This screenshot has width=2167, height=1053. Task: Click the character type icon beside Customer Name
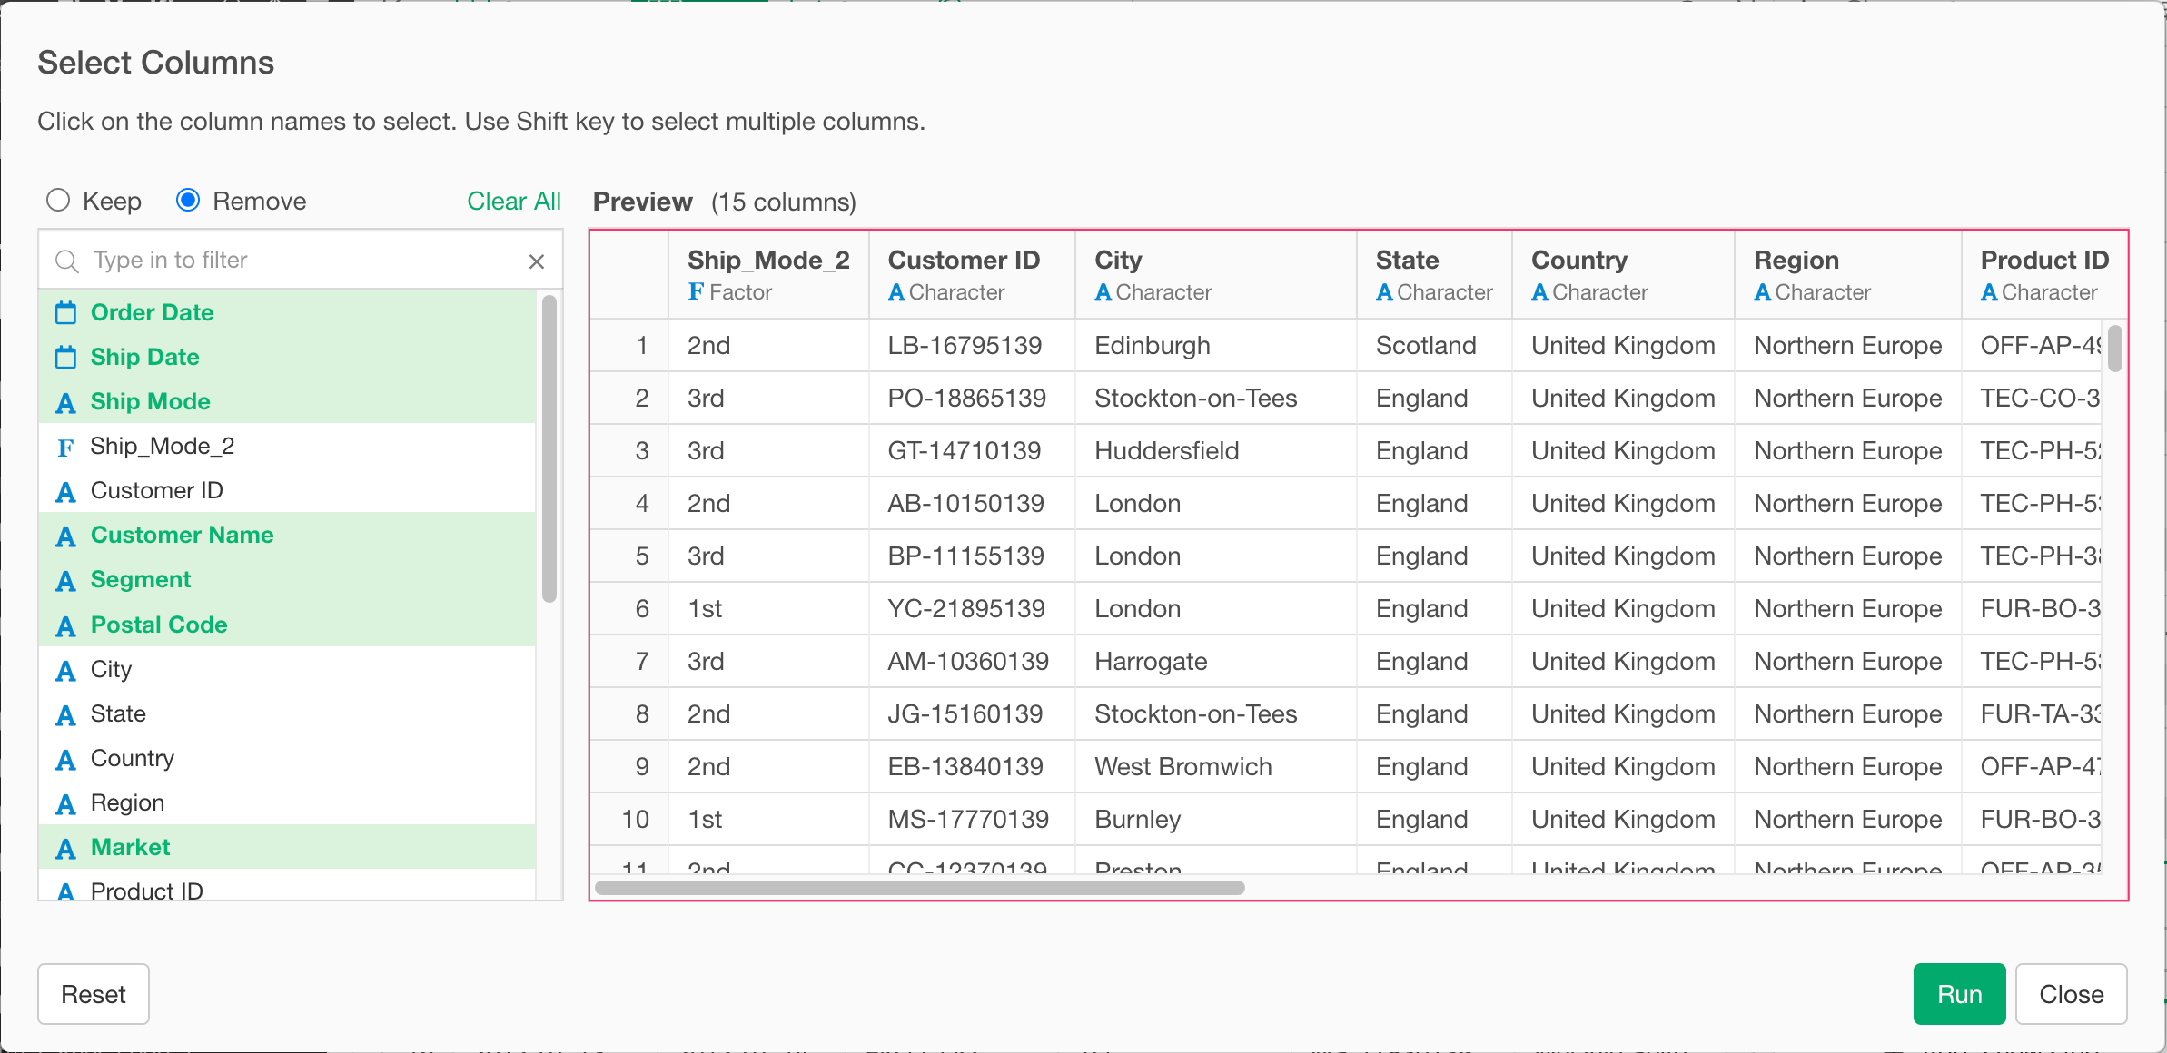point(65,536)
